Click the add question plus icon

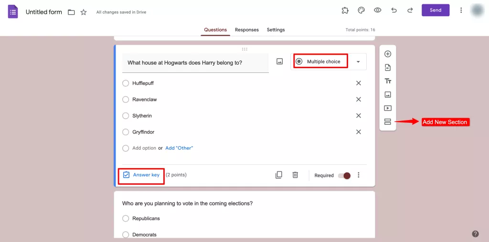tap(388, 54)
